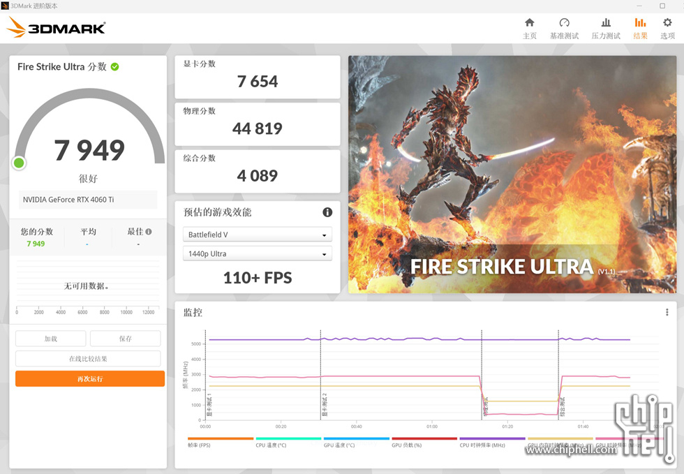Image resolution: width=684 pixels, height=474 pixels.
Task: Open the 监控 panel three-dot menu
Action: tap(667, 312)
